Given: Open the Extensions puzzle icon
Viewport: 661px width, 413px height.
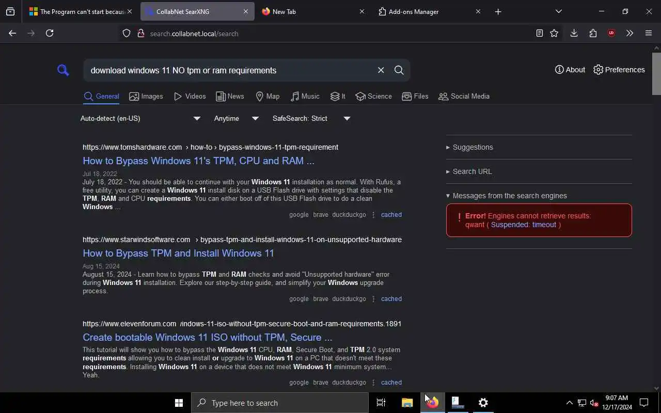Looking at the screenshot, I should (x=593, y=33).
